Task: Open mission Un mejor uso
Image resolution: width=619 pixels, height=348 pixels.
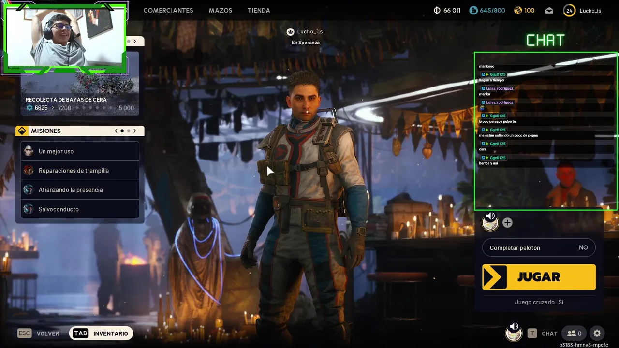Action: 80,151
